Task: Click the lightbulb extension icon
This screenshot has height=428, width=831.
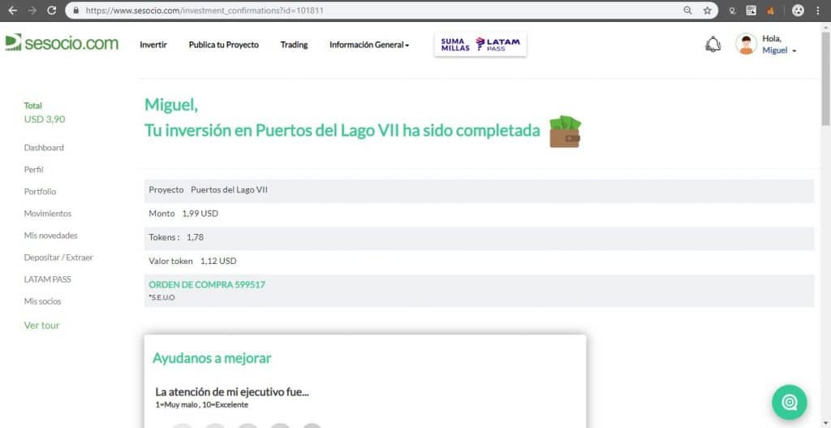Action: pos(733,10)
